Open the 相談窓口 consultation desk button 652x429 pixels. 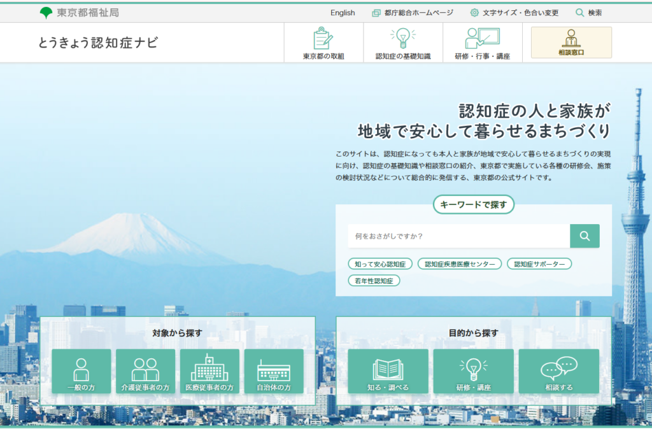pos(571,43)
